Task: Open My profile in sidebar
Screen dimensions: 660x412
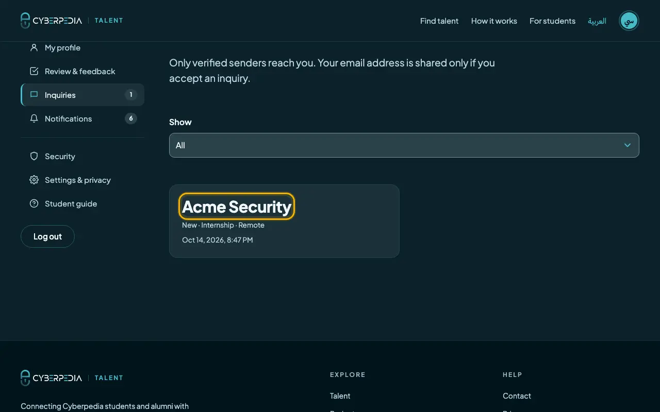Action: coord(82,47)
